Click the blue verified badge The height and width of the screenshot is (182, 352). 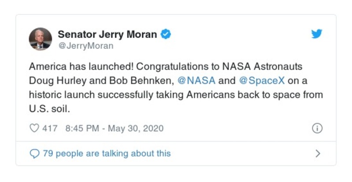click(x=166, y=34)
